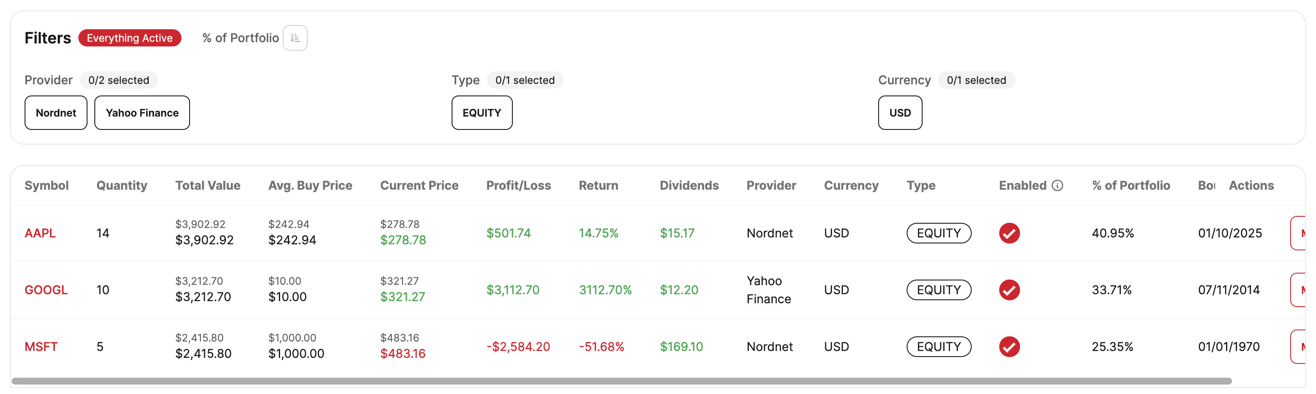Sort table by Symbol column header
This screenshot has width=1316, height=394.
[47, 185]
